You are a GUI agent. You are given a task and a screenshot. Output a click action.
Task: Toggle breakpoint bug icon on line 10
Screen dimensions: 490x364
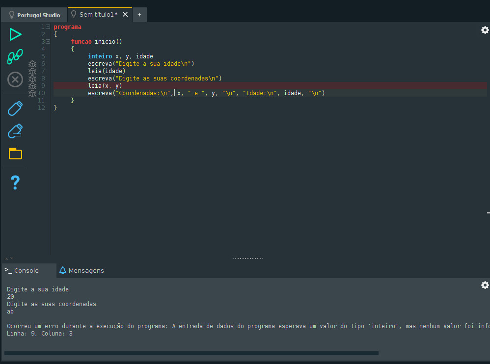click(x=32, y=93)
